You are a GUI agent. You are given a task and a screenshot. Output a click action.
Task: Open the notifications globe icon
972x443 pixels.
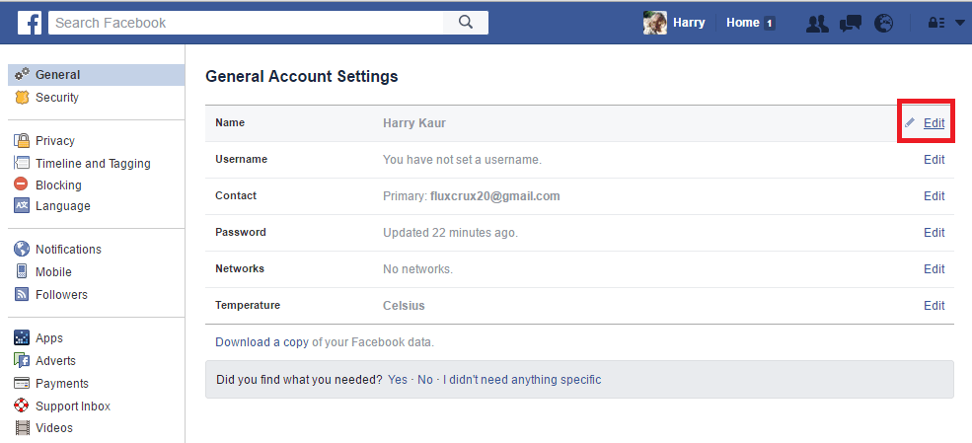tap(883, 24)
